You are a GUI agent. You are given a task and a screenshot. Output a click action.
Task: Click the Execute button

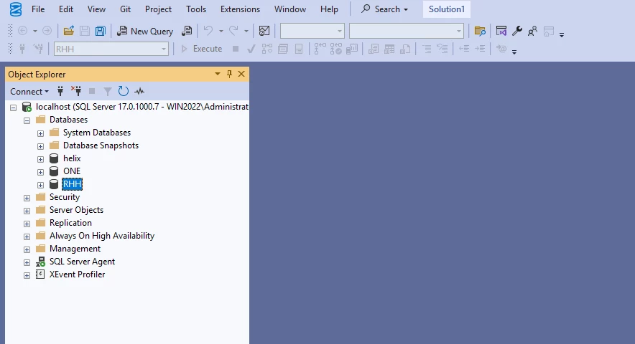[201, 49]
